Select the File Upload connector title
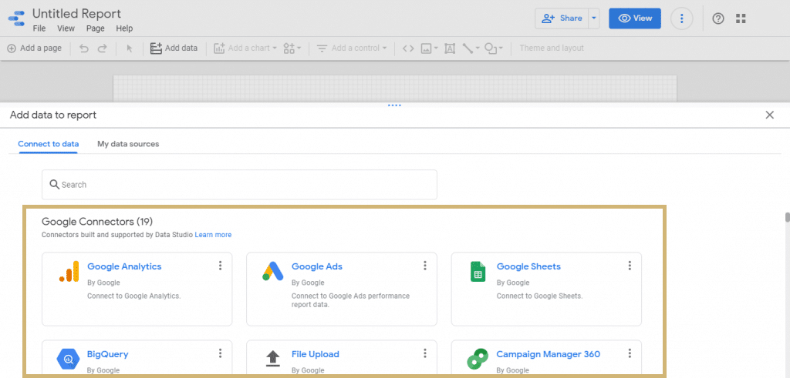The width and height of the screenshot is (790, 378). click(316, 354)
